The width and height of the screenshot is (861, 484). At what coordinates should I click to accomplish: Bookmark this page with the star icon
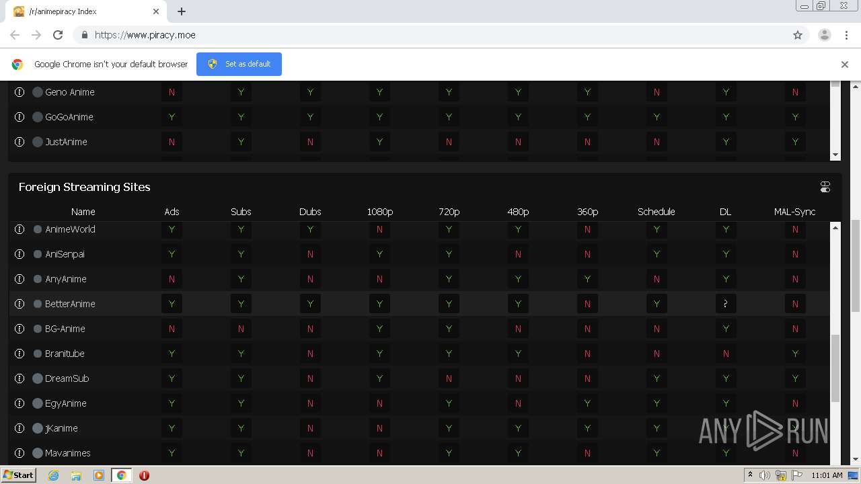798,35
